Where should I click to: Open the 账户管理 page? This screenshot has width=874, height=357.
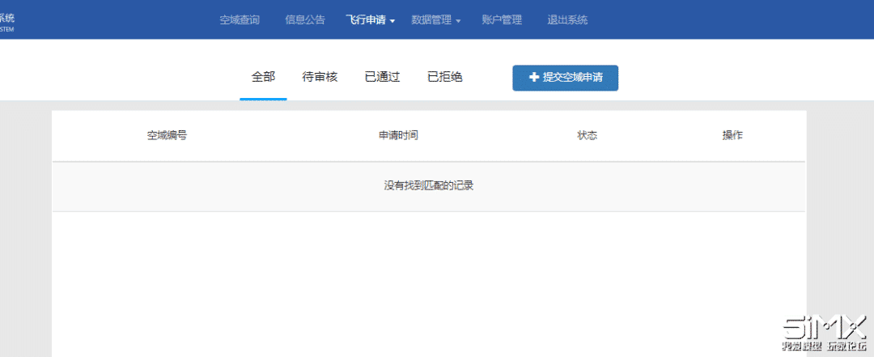pyautogui.click(x=502, y=20)
